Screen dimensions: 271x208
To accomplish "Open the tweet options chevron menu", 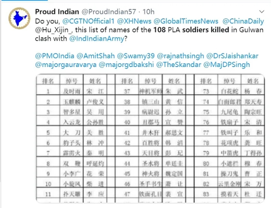I will [x=262, y=12].
